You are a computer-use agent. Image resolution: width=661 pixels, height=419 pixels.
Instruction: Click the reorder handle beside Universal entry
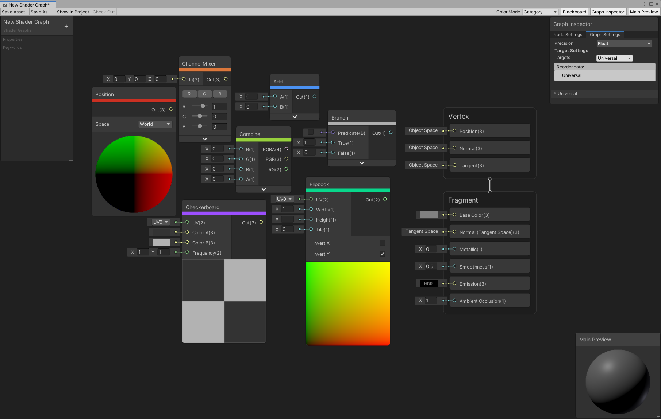(x=558, y=75)
